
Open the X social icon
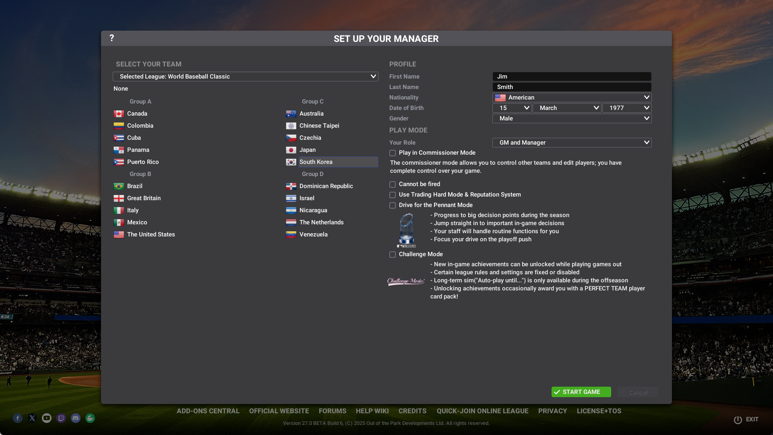(x=32, y=418)
